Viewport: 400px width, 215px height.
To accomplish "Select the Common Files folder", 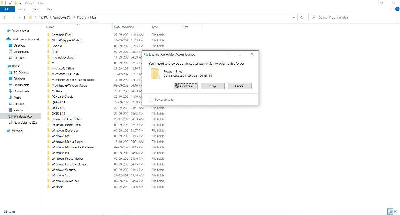I will [x=61, y=35].
